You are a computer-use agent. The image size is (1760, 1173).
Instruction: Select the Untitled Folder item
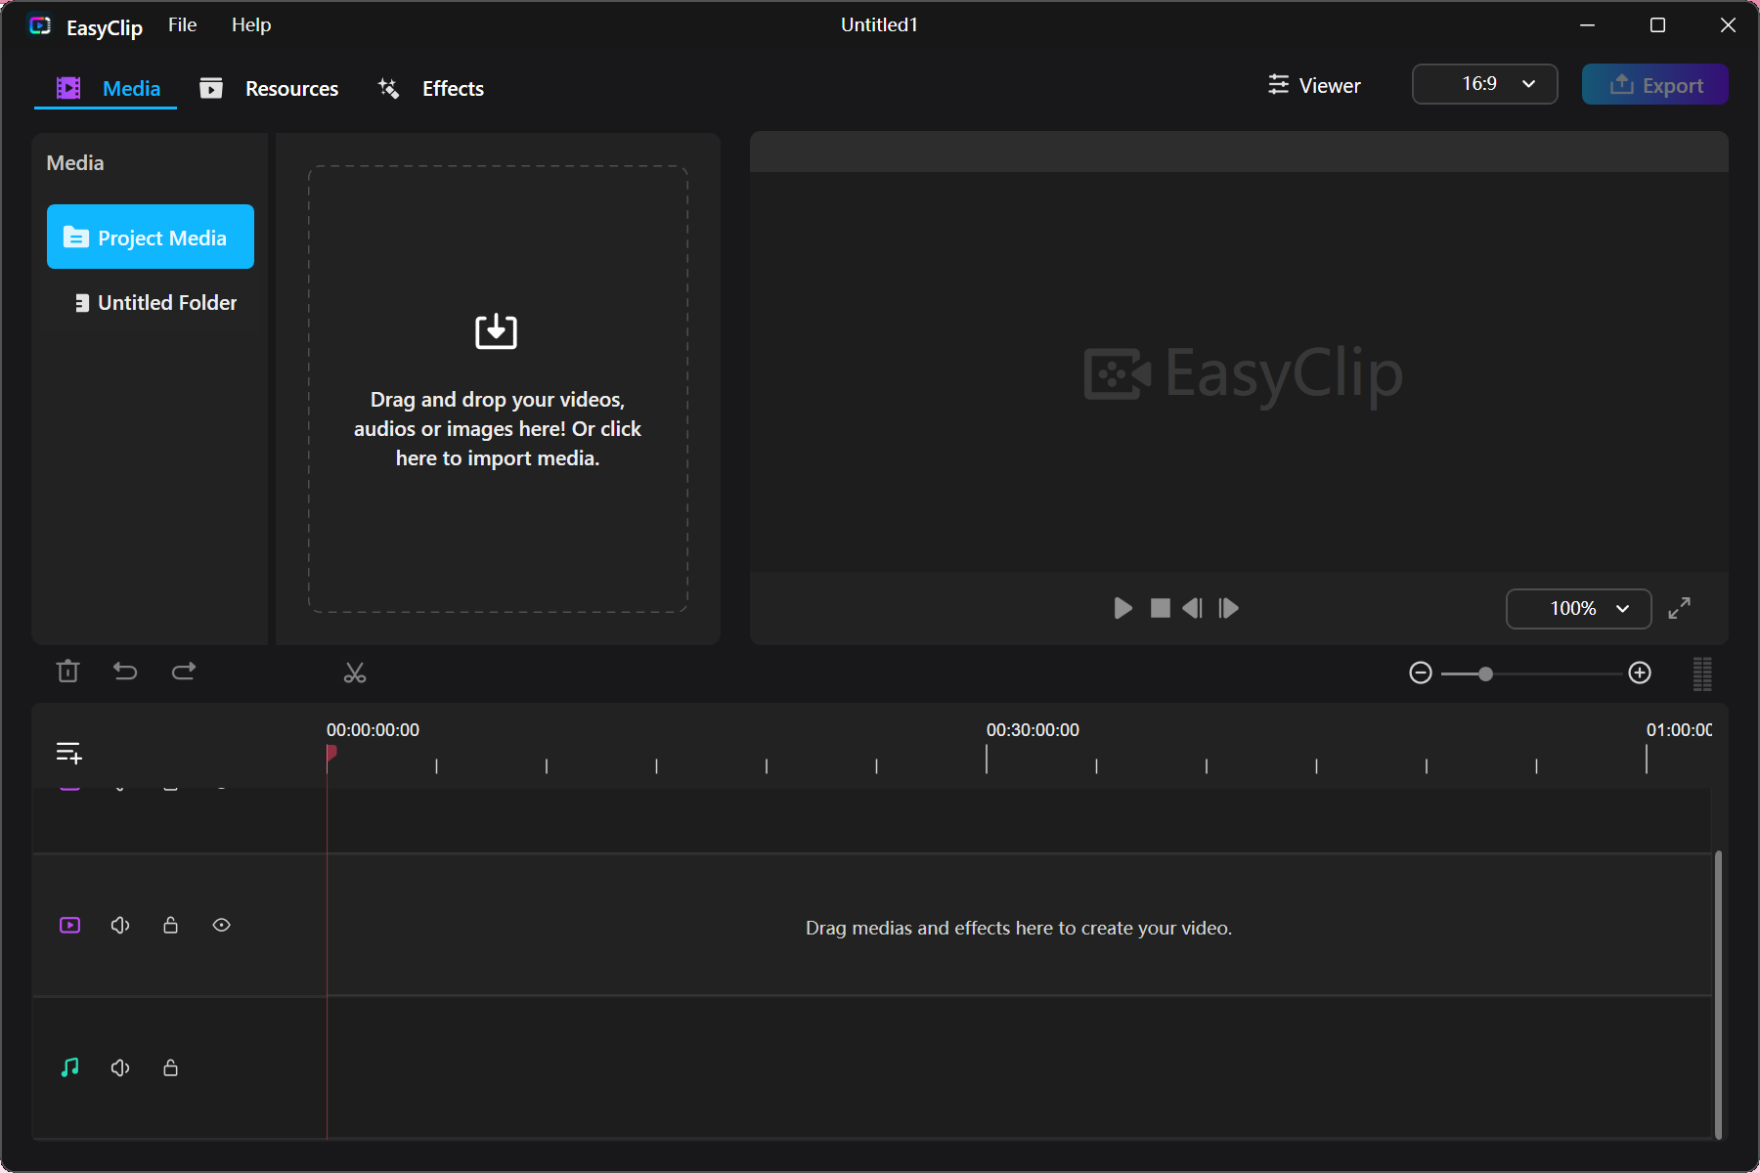(155, 303)
